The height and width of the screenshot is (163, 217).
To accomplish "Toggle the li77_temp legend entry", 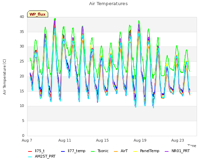I will [73, 151].
